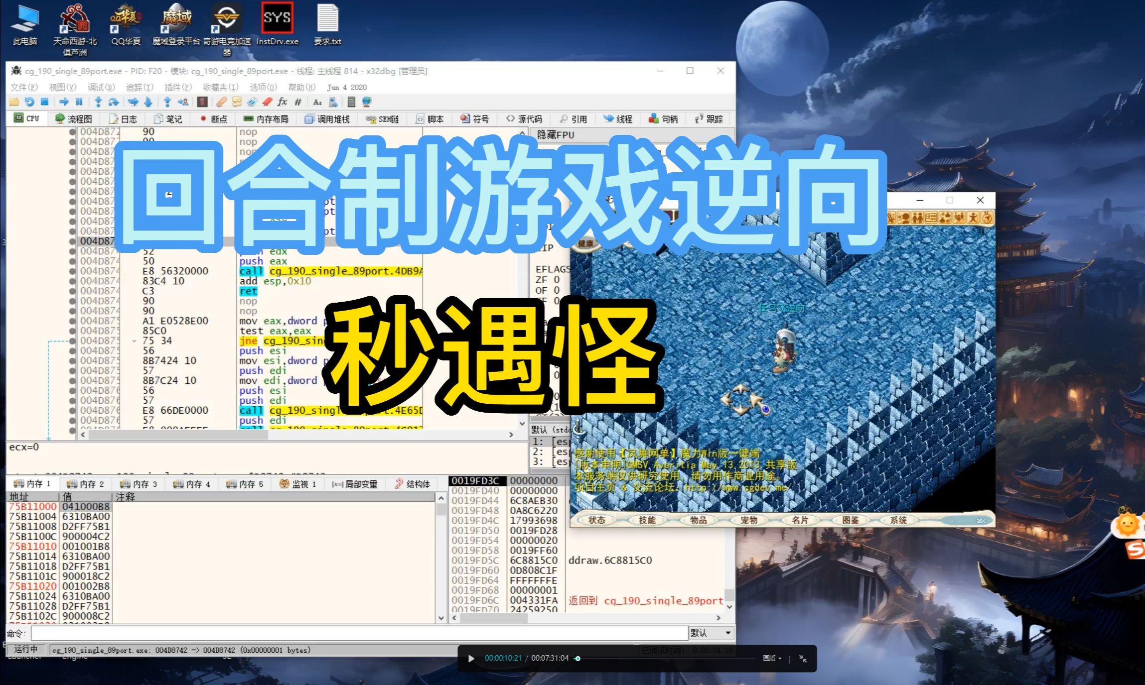
Task: Toggle breakpoint dot beside call 4DB9 line
Action: pos(72,271)
